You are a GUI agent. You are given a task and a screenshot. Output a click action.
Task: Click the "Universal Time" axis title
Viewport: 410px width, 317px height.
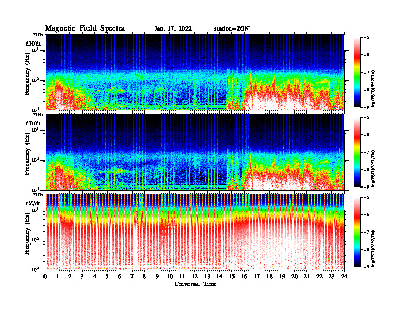[195, 284]
